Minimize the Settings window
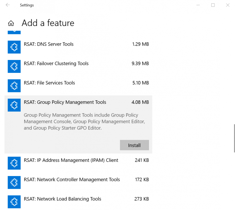The width and height of the screenshot is (235, 210). [x=198, y=5]
